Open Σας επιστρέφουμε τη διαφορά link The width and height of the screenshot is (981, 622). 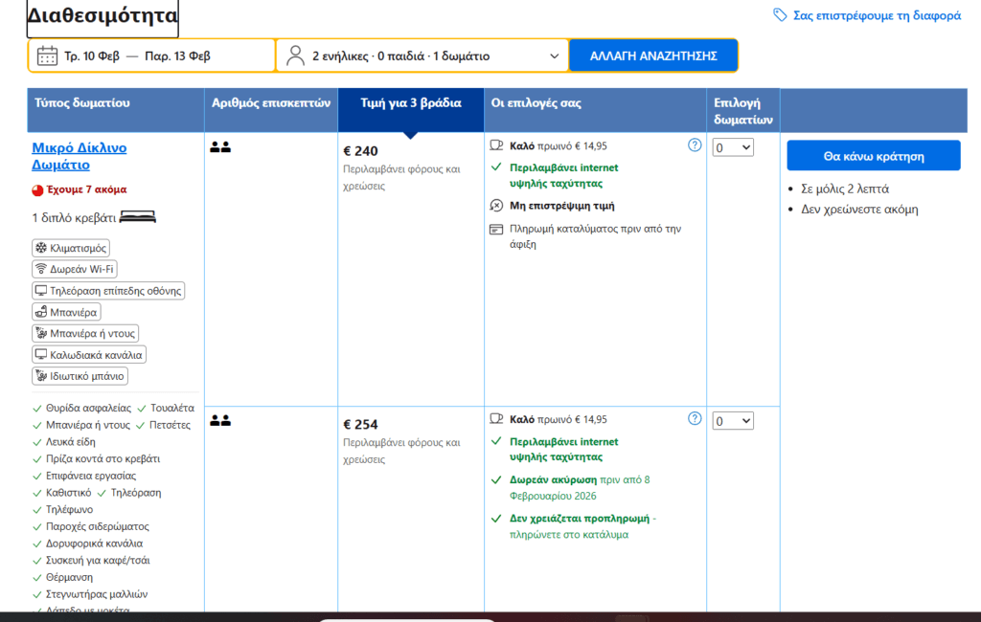click(x=876, y=15)
